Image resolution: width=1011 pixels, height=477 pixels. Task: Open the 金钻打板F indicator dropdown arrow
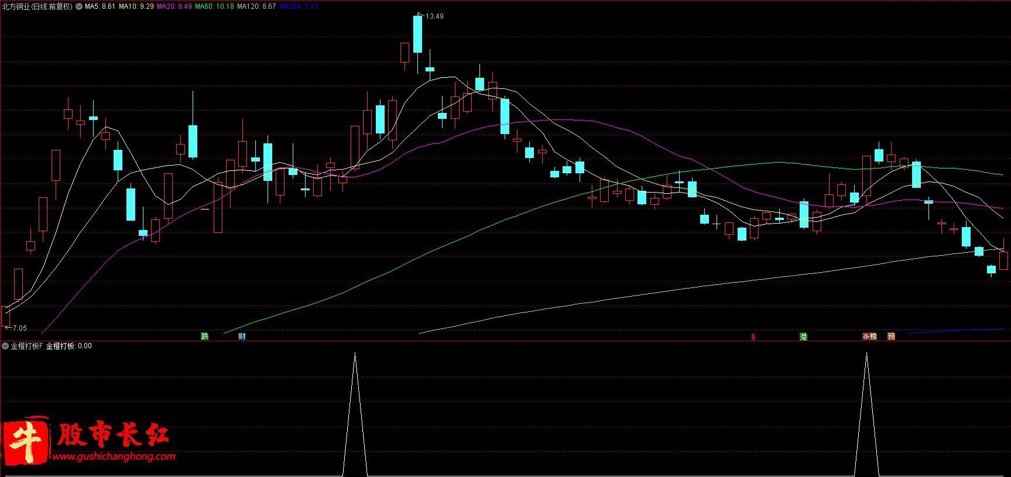(5, 346)
